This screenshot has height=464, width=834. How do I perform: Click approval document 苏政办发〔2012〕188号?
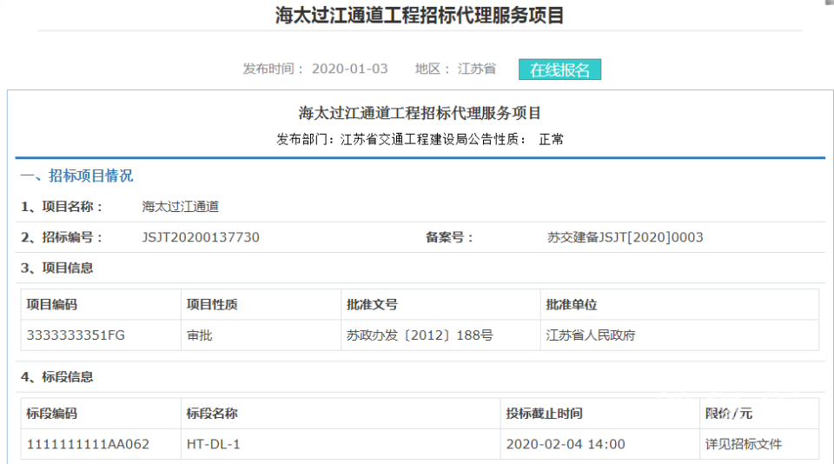click(x=420, y=335)
